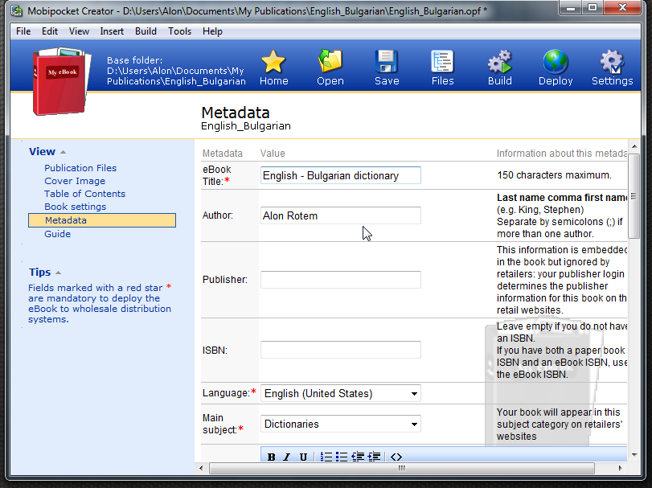The width and height of the screenshot is (652, 488).
Task: Open the Tools menu
Action: (179, 31)
